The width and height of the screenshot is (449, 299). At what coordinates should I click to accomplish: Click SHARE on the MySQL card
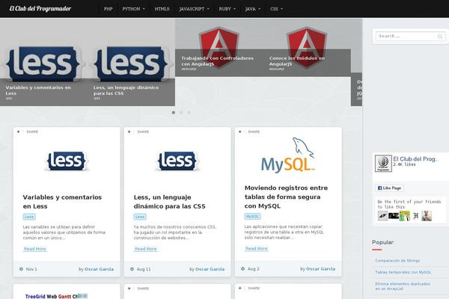254,132
